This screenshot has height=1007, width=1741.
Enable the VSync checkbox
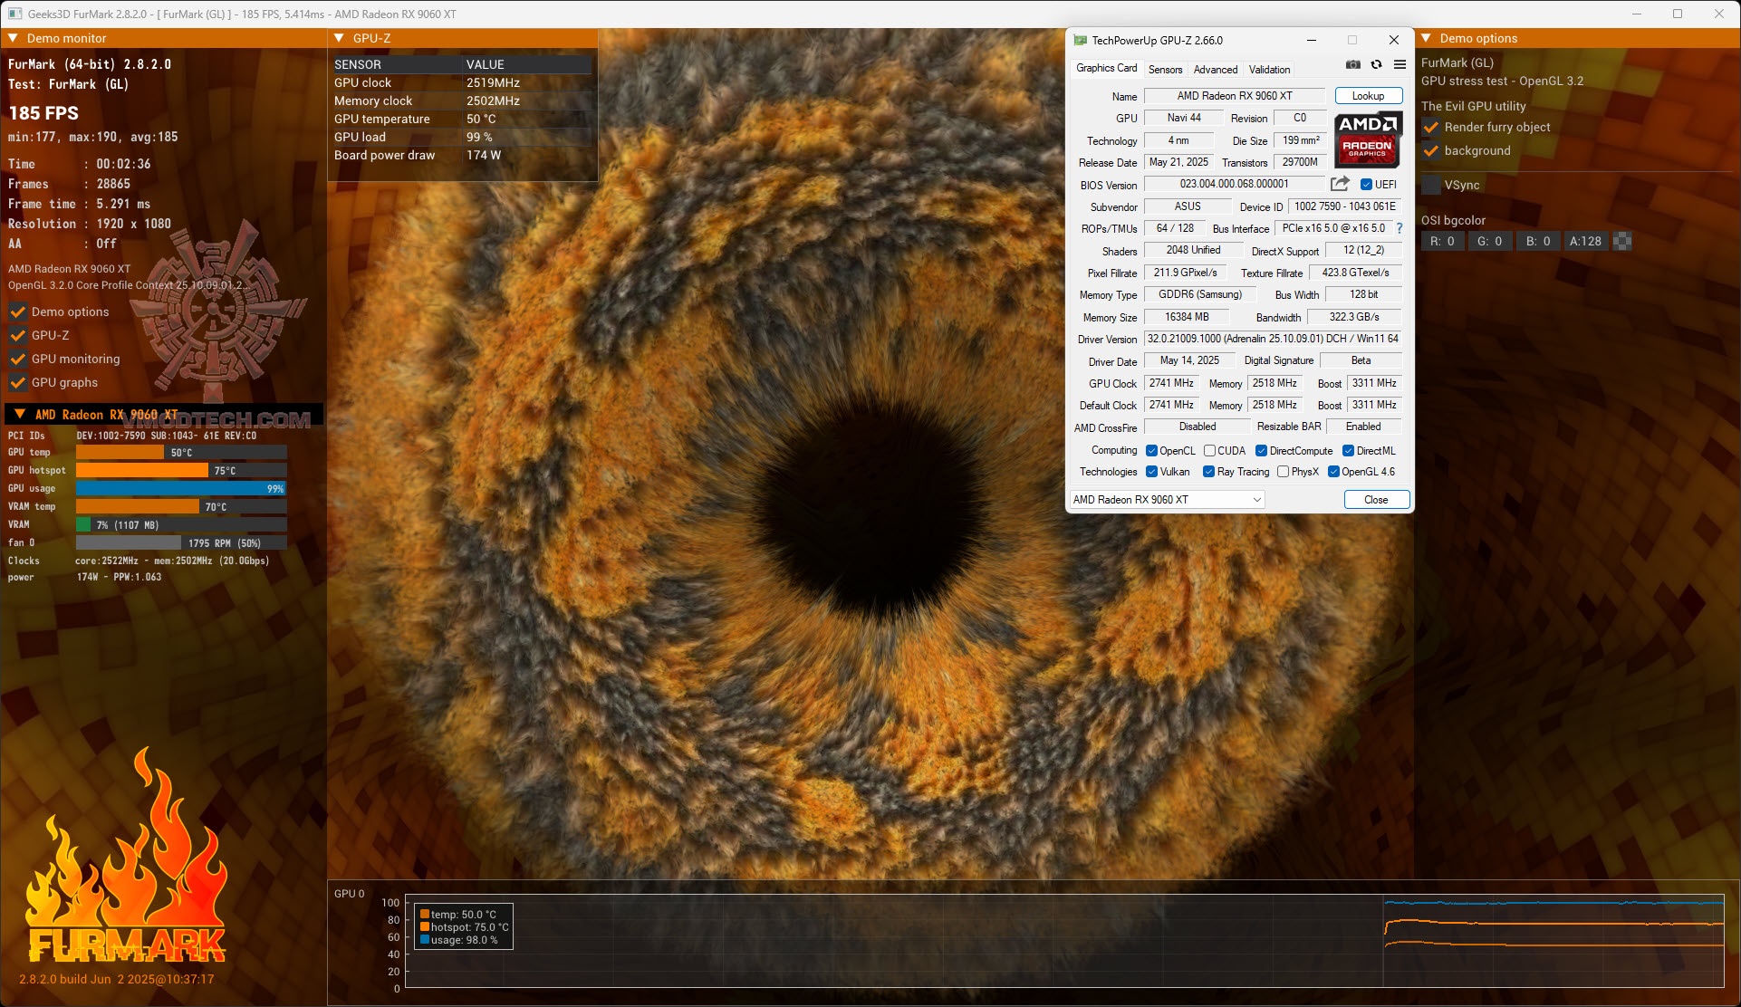pos(1431,185)
